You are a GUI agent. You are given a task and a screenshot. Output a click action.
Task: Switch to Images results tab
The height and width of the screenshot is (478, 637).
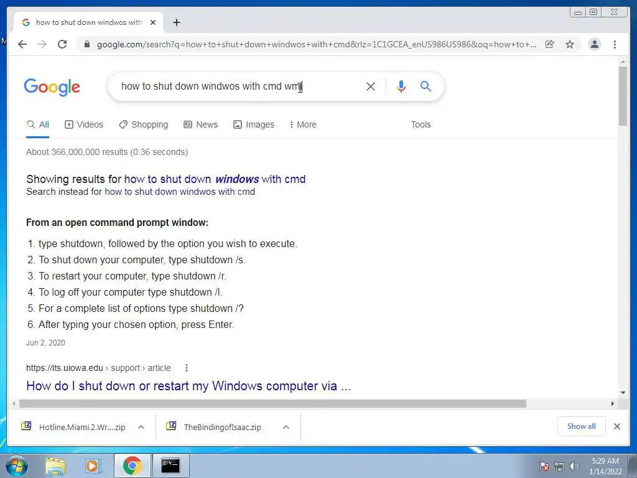click(254, 124)
